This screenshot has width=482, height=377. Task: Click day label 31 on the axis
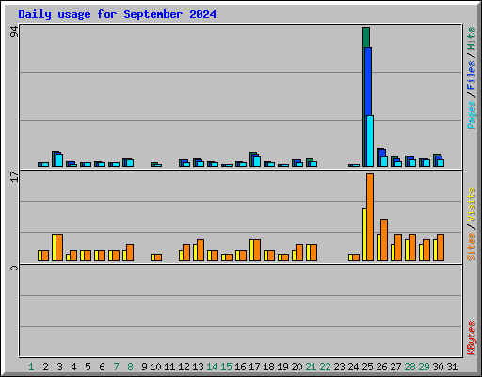click(x=452, y=367)
